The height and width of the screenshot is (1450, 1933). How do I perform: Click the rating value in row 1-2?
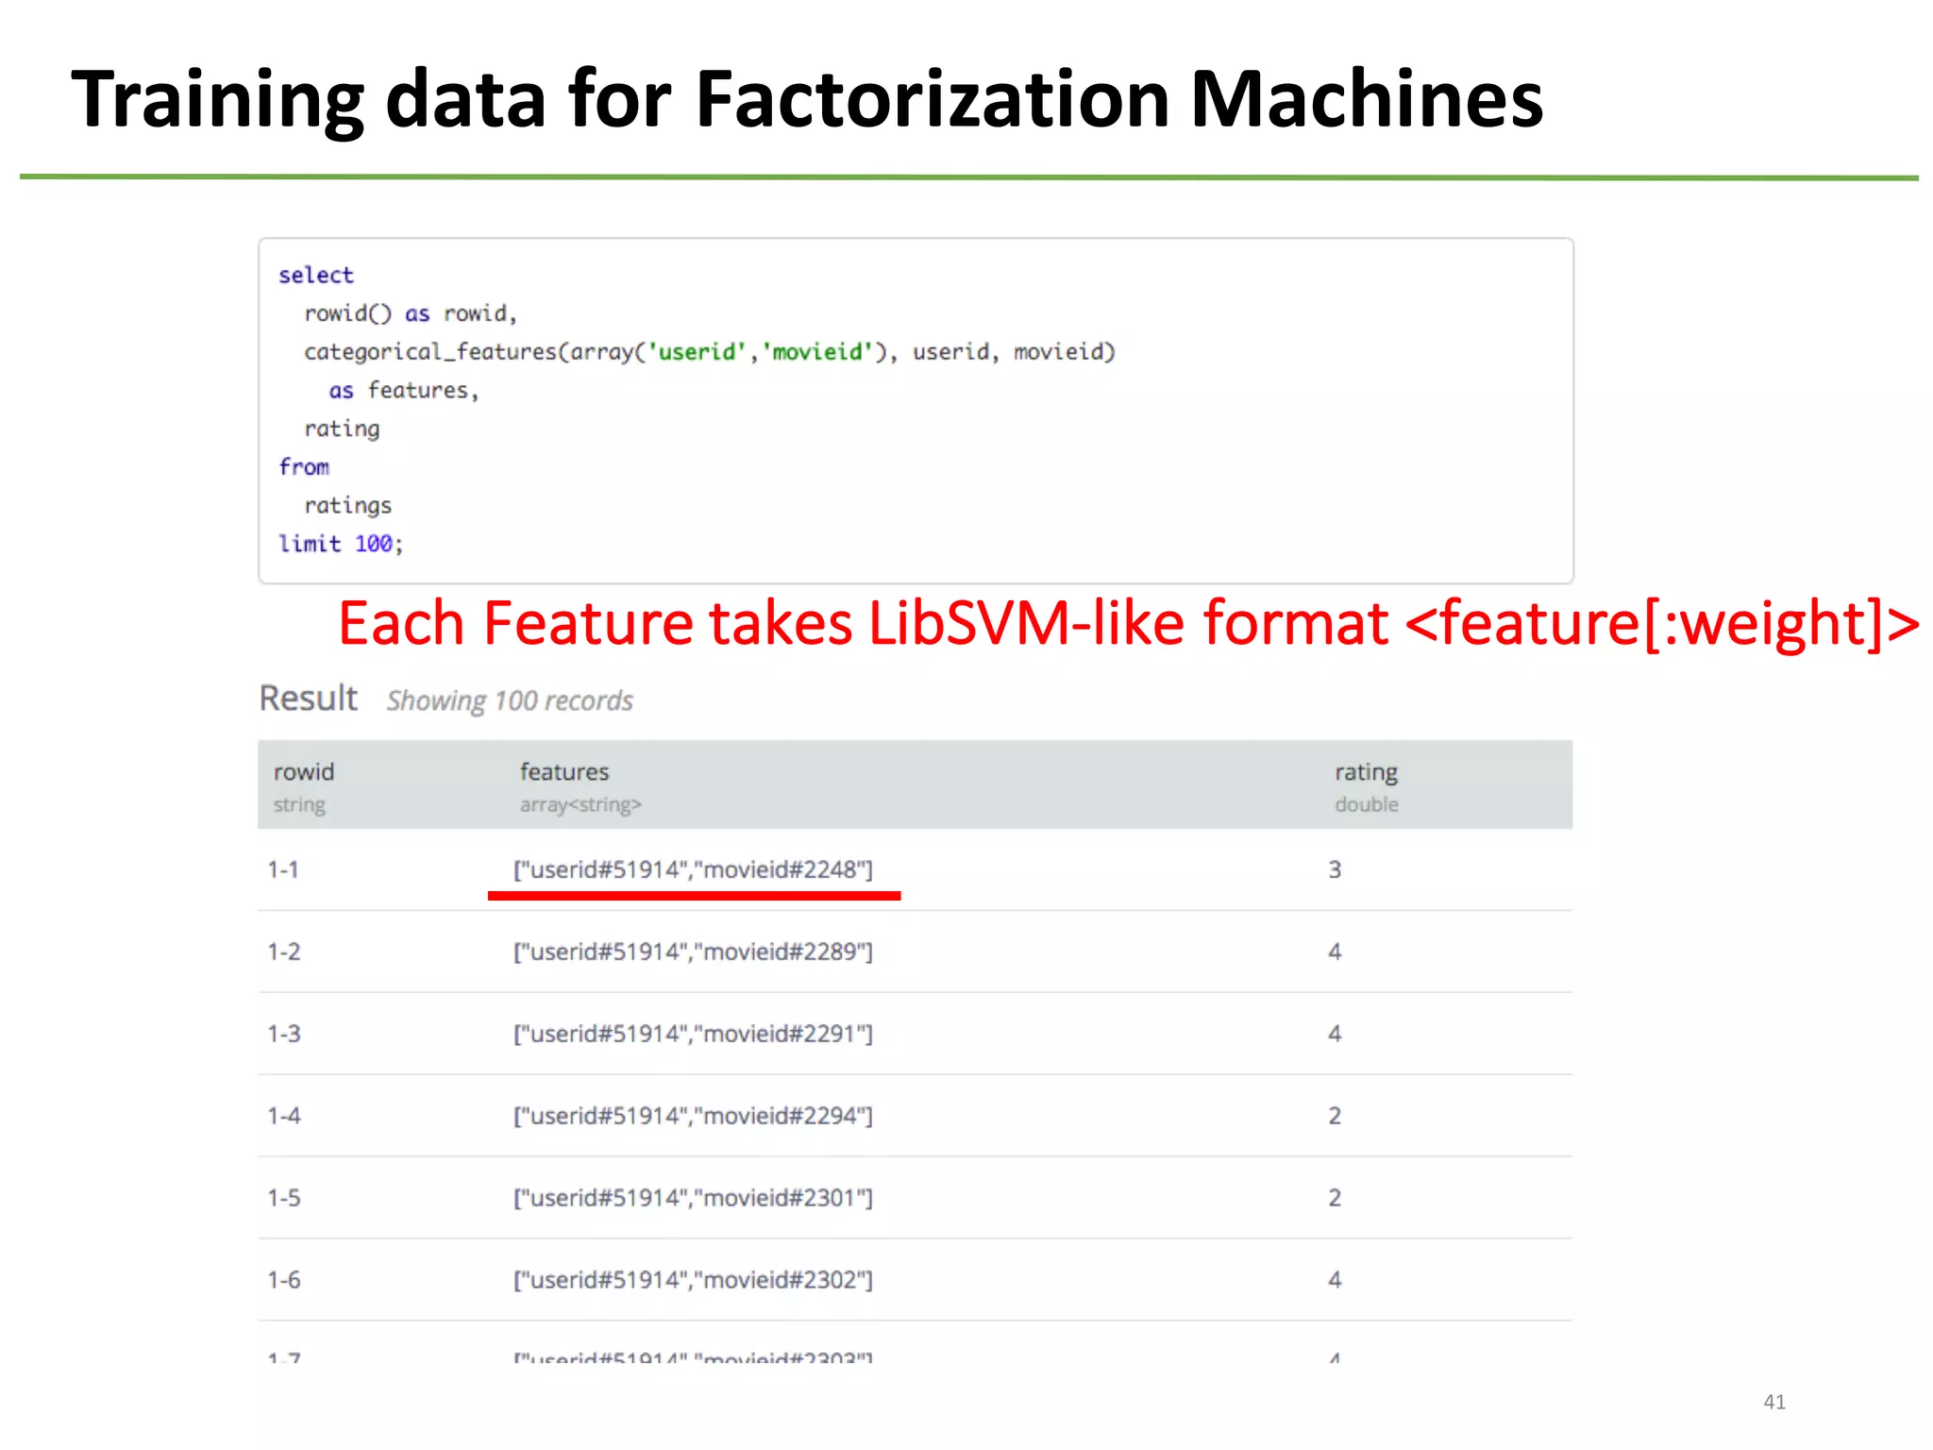[1335, 952]
